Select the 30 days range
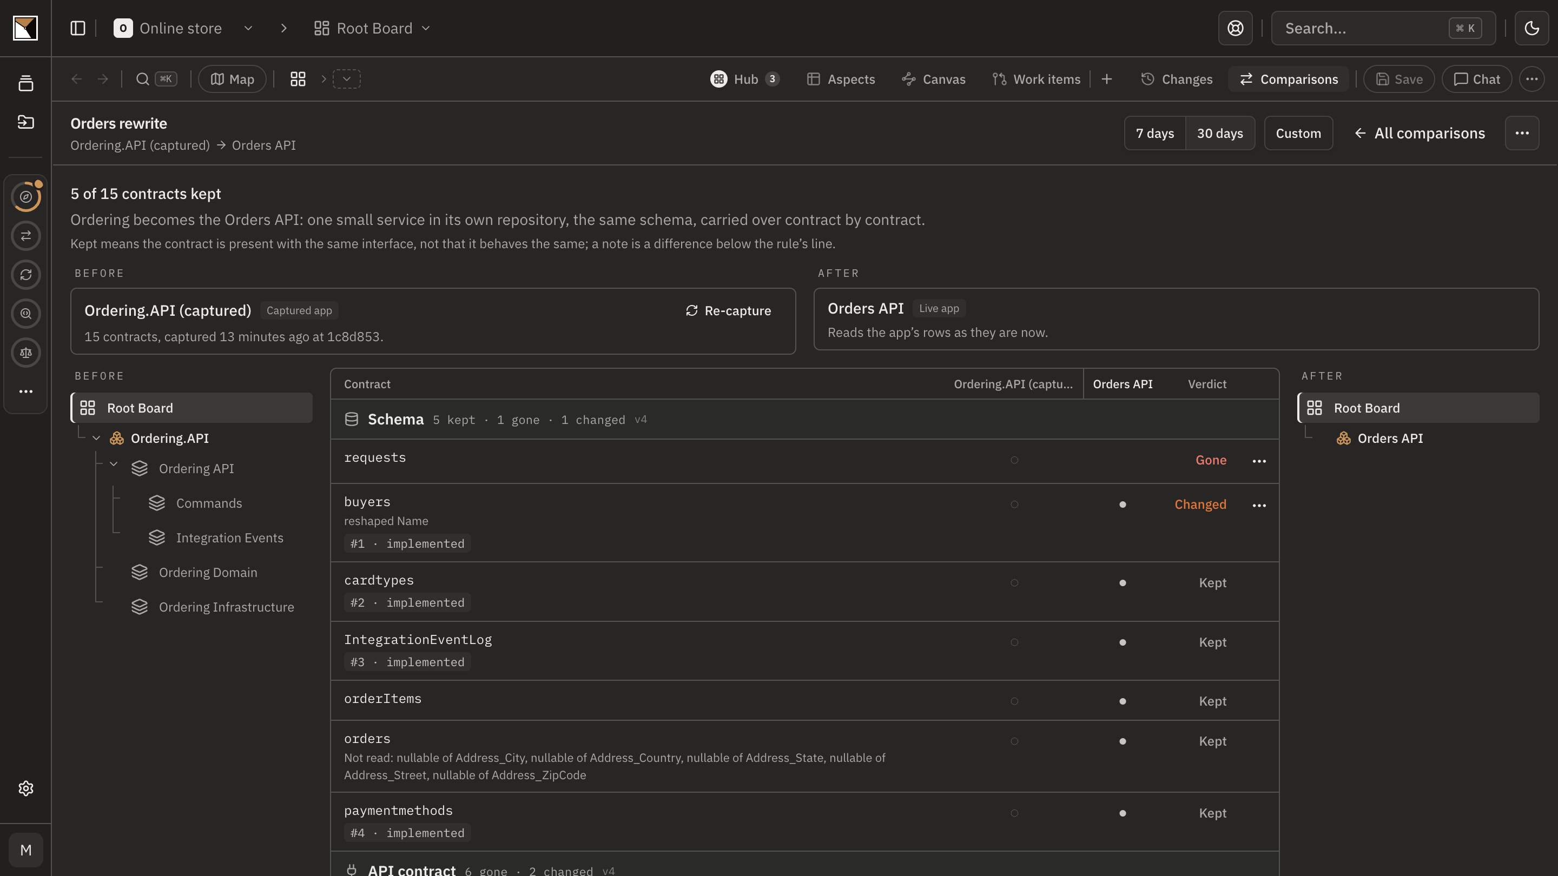The height and width of the screenshot is (876, 1558). pyautogui.click(x=1220, y=133)
